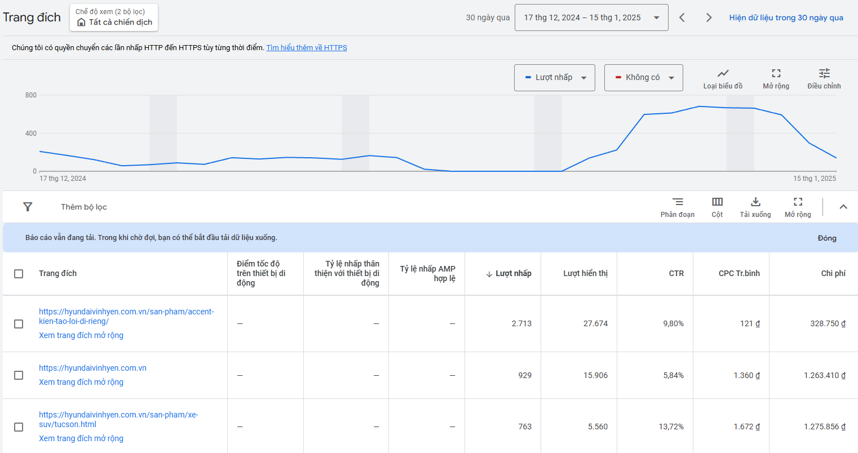Expand the table with Mở rộng icon
The height and width of the screenshot is (453, 858).
pyautogui.click(x=798, y=202)
